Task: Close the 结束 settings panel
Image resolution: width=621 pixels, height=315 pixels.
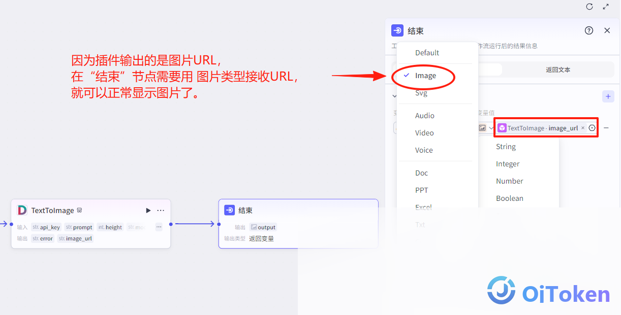Action: tap(607, 30)
